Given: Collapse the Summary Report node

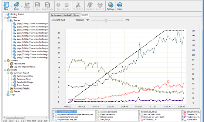Looking at the screenshot, I should pyautogui.click(x=8, y=73).
